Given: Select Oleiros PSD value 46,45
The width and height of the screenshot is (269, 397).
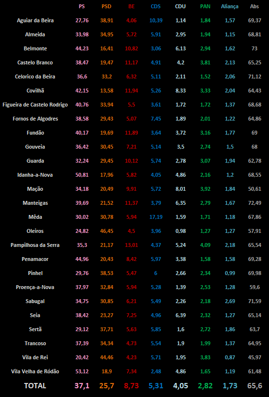Looking at the screenshot, I should [x=106, y=231].
